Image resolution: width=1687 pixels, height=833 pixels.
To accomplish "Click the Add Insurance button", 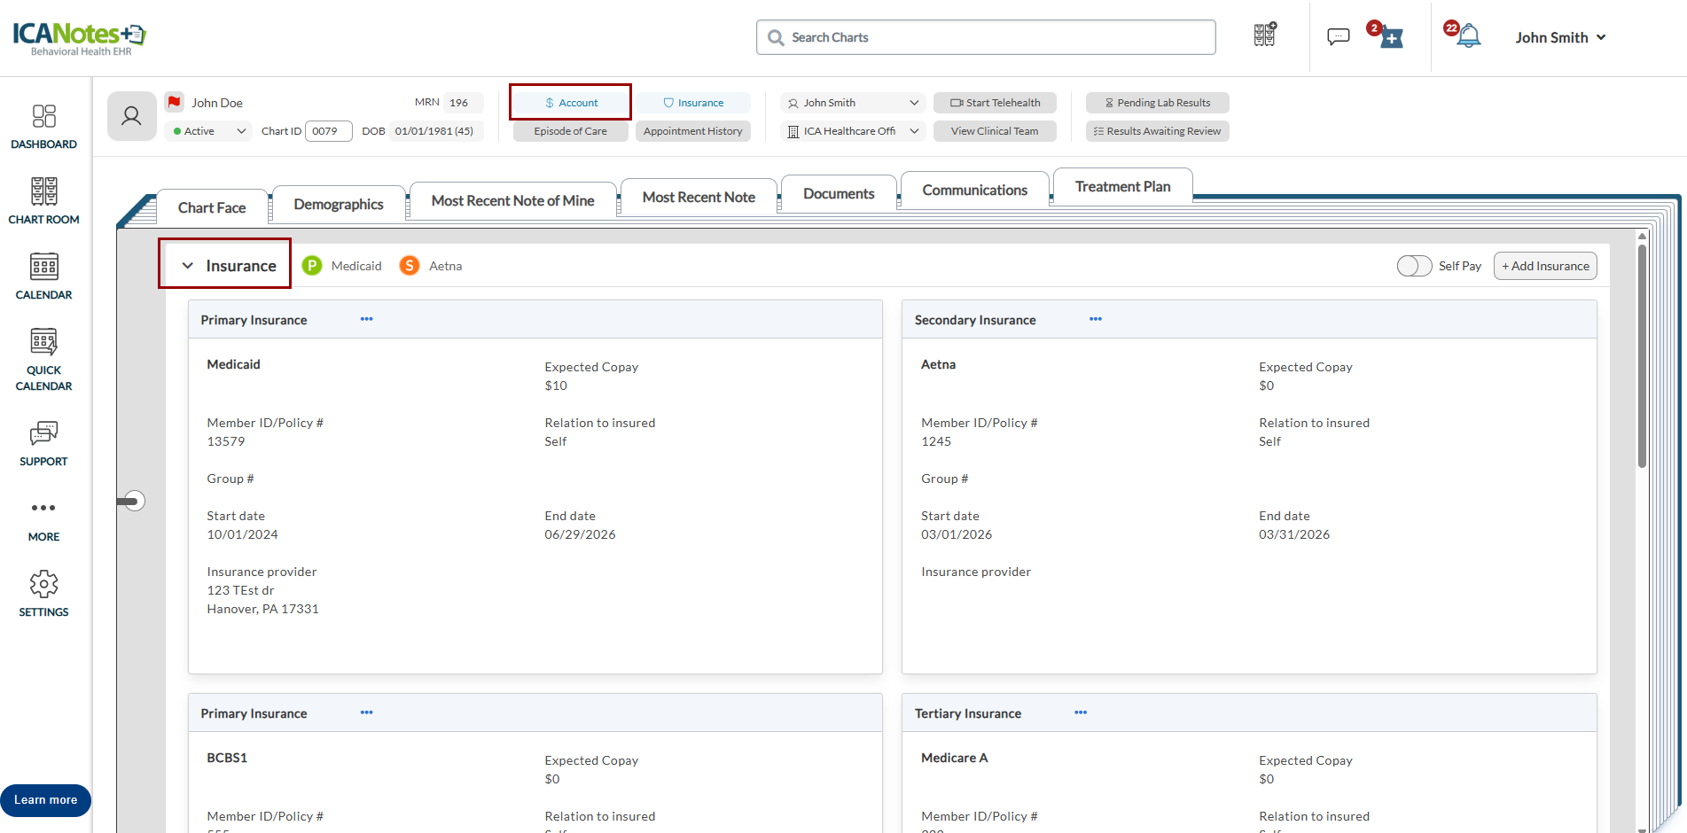I will coord(1544,266).
